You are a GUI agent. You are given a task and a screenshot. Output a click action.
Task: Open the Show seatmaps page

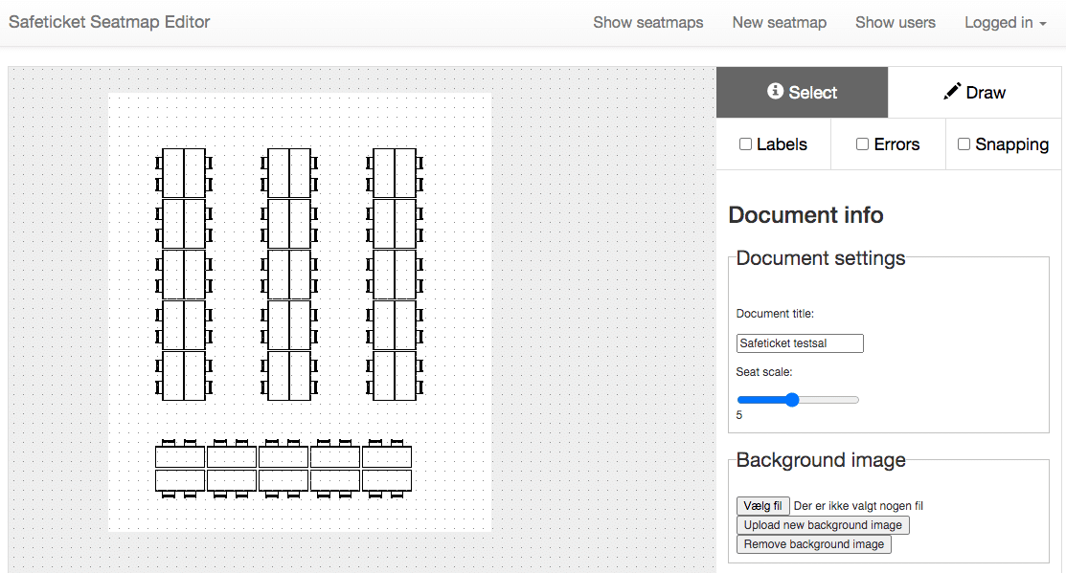(x=647, y=22)
